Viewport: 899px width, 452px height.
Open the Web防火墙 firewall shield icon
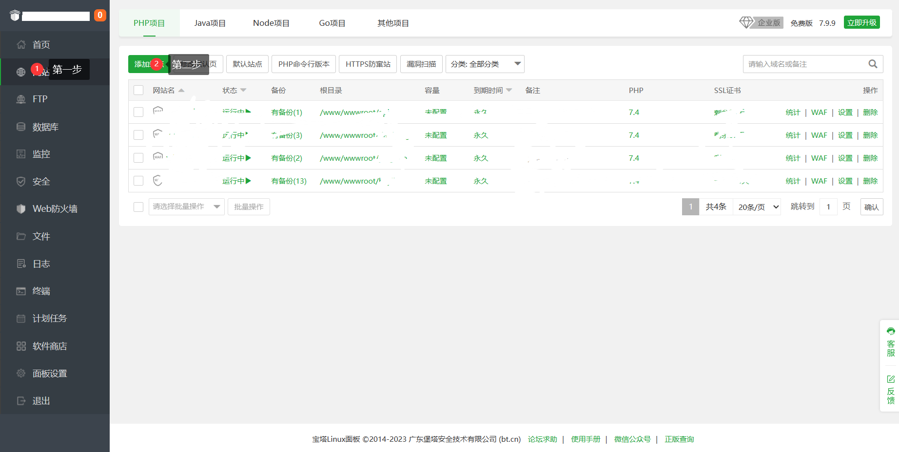click(x=21, y=209)
